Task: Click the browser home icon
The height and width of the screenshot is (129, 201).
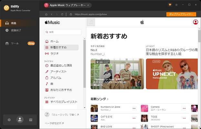Action: pyautogui.click(x=46, y=14)
